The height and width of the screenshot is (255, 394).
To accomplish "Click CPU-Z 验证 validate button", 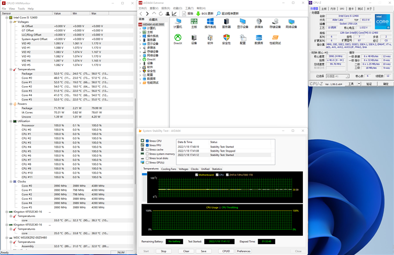I will point(369,84).
